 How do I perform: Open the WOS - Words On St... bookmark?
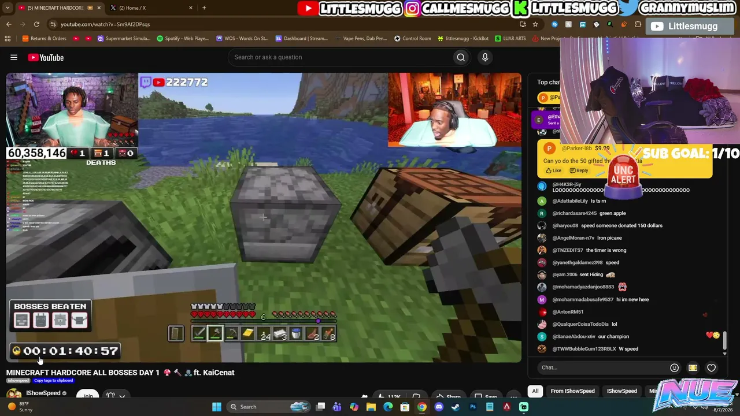pyautogui.click(x=242, y=39)
